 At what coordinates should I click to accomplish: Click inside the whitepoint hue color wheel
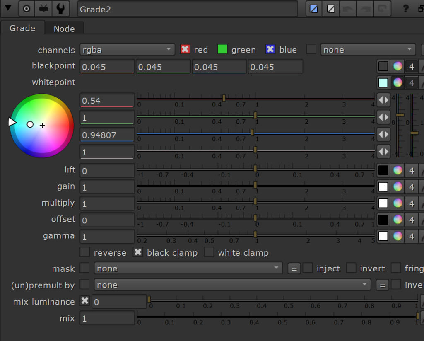tap(42, 126)
